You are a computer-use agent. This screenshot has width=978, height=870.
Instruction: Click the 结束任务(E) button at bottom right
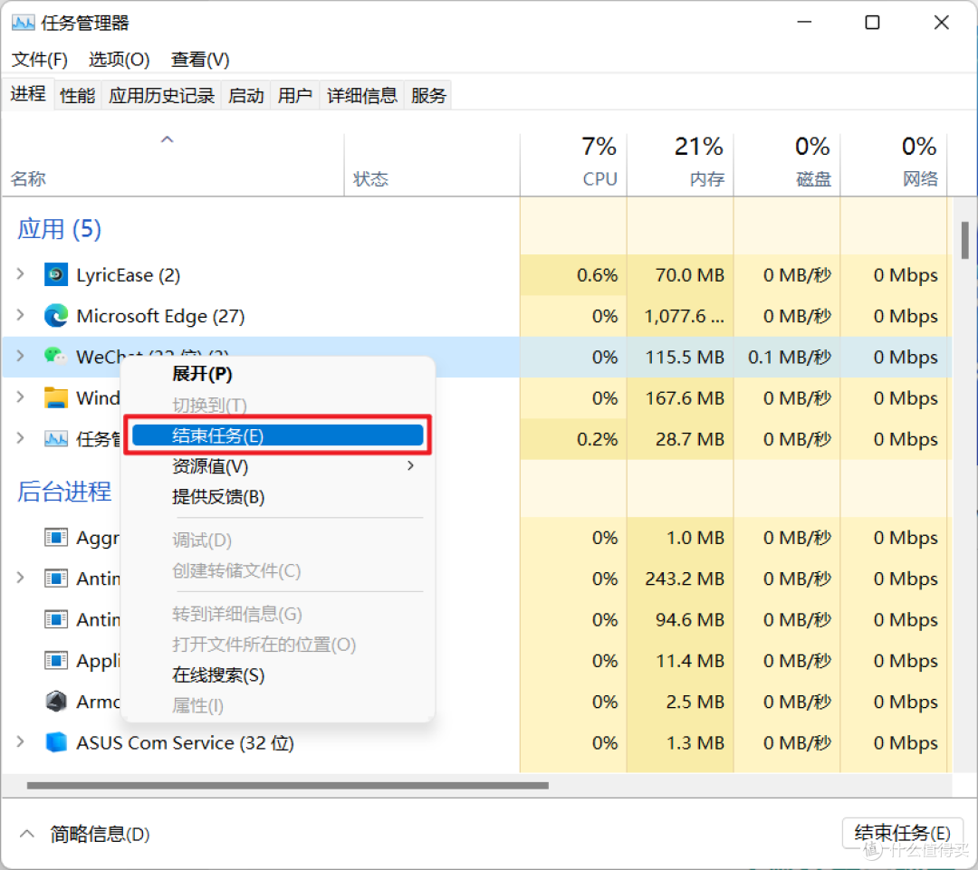[903, 833]
